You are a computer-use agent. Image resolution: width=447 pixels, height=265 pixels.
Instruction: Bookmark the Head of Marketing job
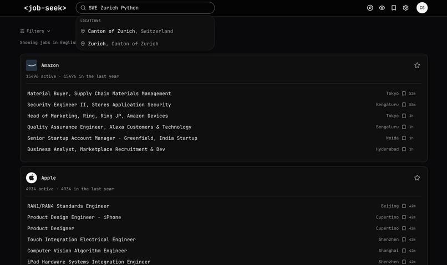pyautogui.click(x=404, y=116)
